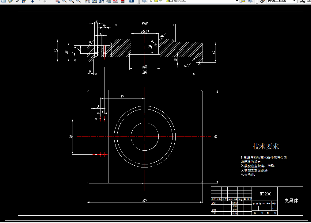Open the 机械工程图 text style dropdown

(x=281, y=1)
